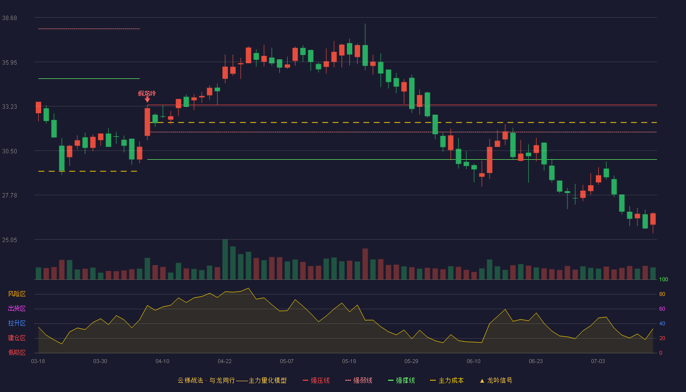Select the 建仓区 zone label

(17, 338)
